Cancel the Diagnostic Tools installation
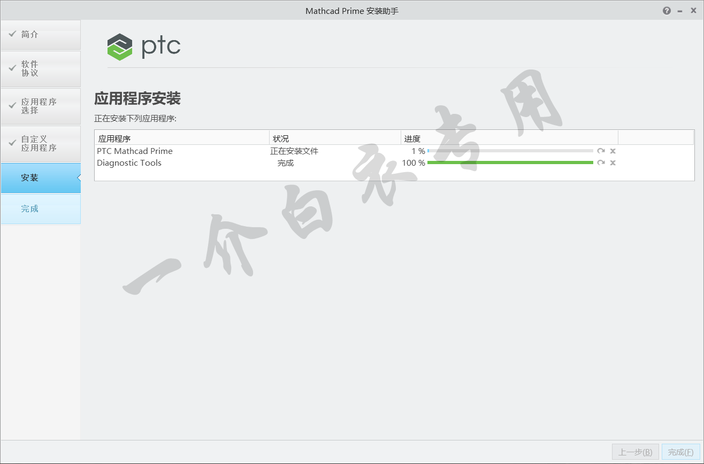The width and height of the screenshot is (704, 464). pos(613,163)
